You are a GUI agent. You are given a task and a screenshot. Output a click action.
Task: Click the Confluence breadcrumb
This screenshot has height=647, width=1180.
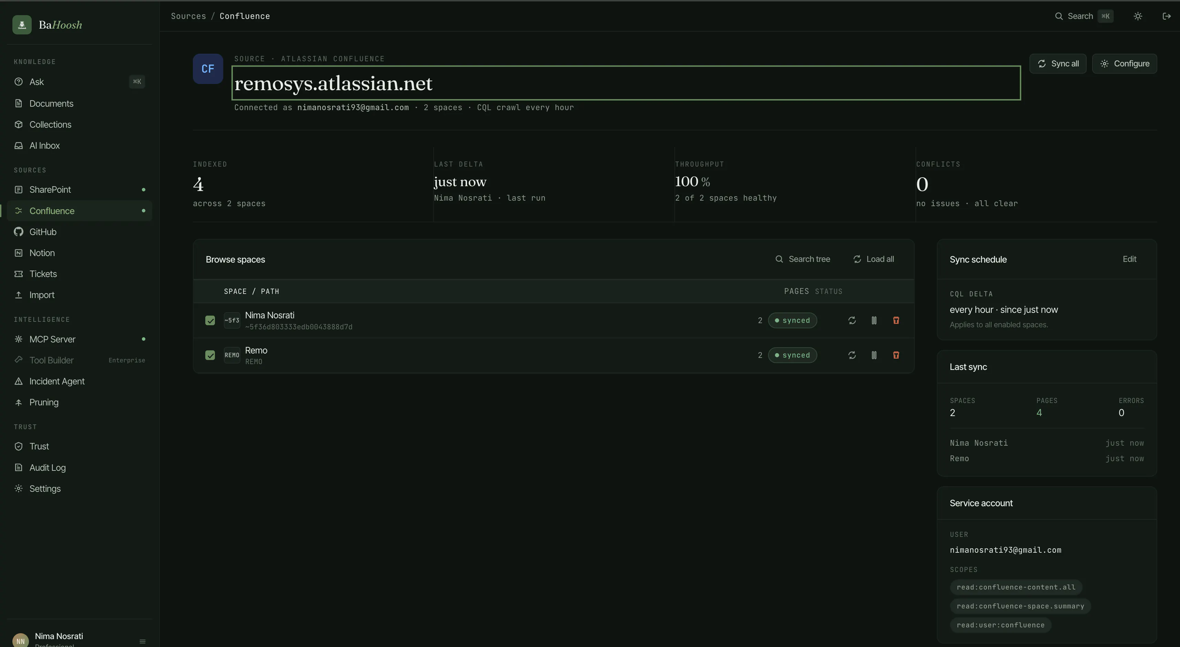coord(245,16)
